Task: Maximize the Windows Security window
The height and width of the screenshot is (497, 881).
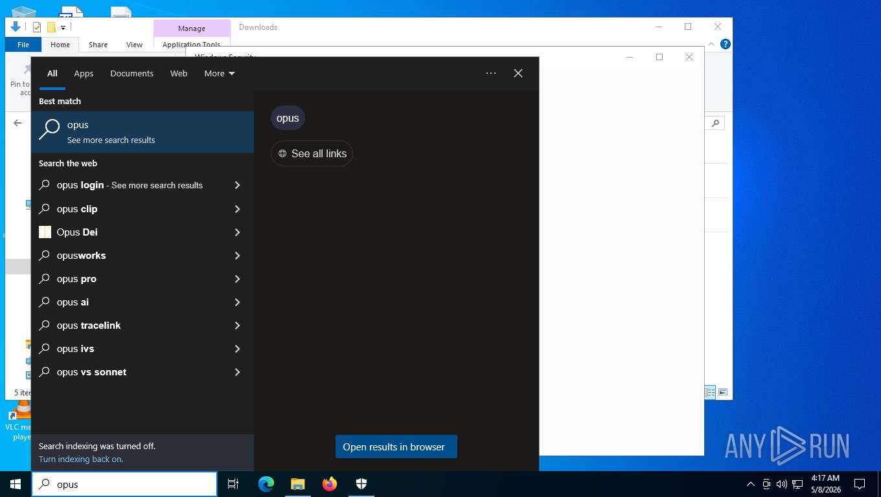Action: [x=659, y=57]
